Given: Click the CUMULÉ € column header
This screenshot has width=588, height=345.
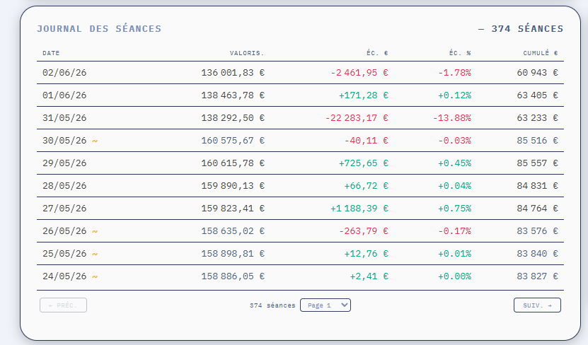Looking at the screenshot, I should (541, 53).
